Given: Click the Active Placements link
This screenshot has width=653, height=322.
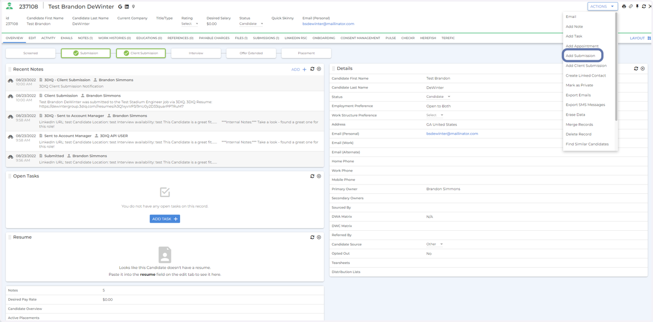Looking at the screenshot, I should tap(23, 318).
